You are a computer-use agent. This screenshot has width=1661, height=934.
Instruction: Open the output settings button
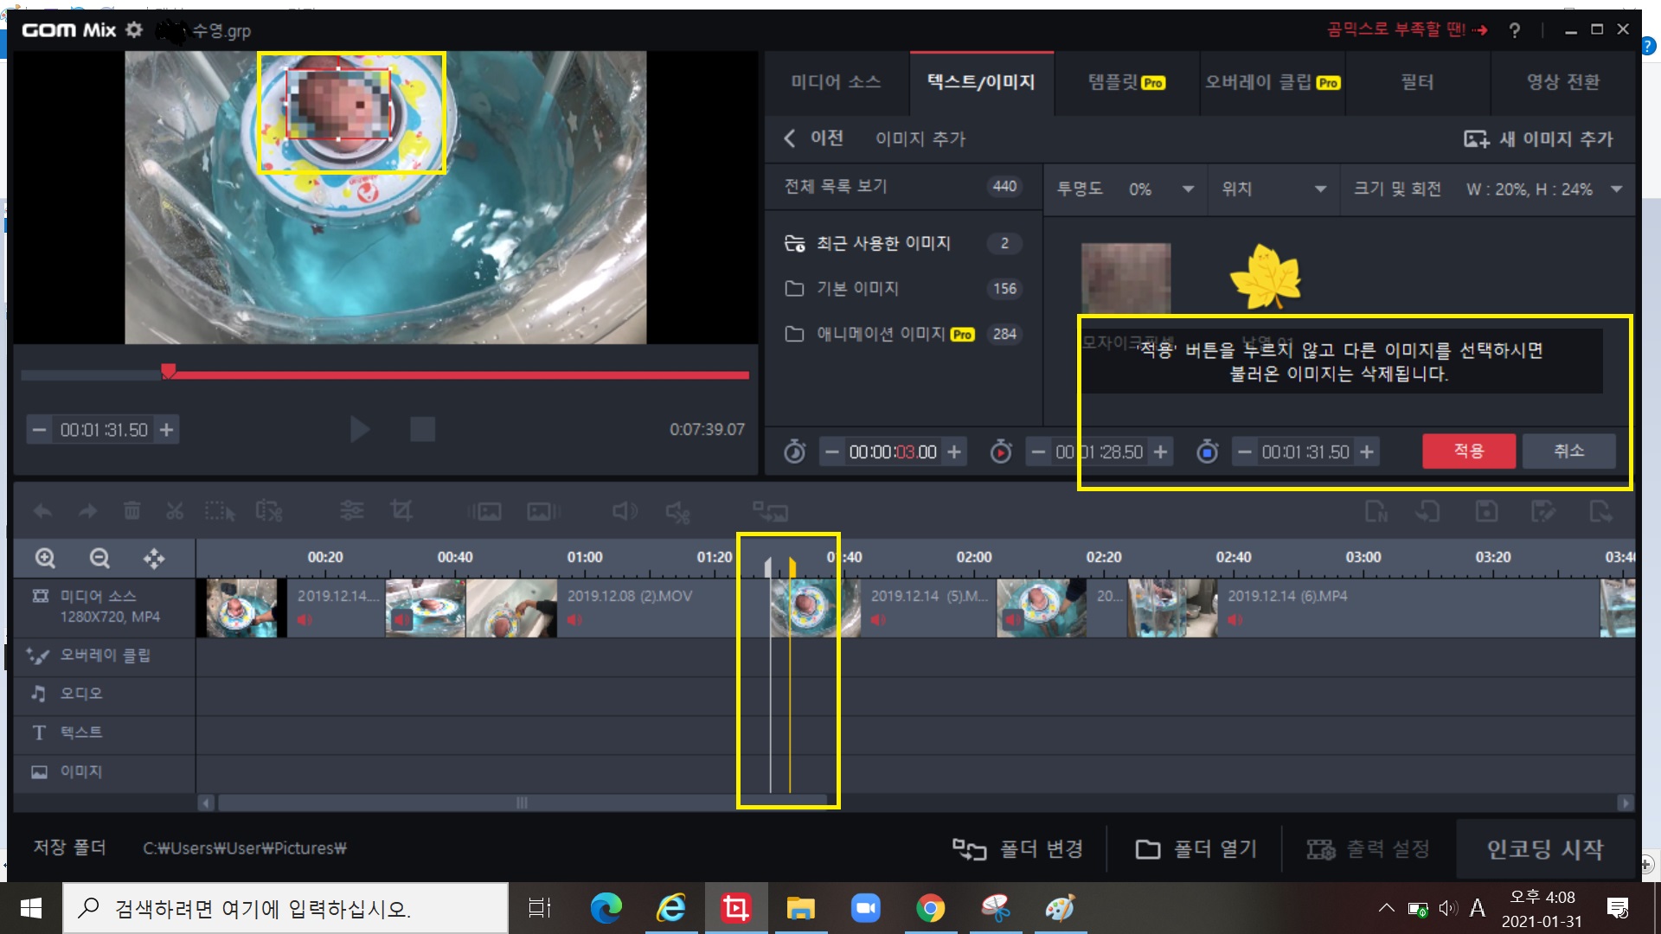coord(1368,849)
